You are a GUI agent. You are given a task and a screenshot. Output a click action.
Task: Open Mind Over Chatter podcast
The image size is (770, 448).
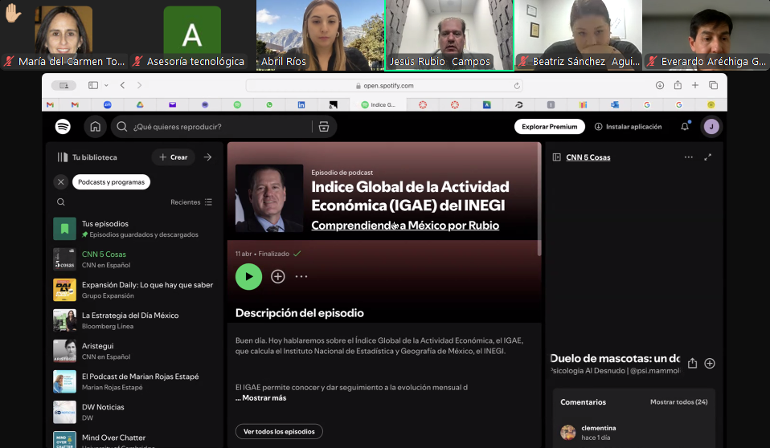click(134, 439)
